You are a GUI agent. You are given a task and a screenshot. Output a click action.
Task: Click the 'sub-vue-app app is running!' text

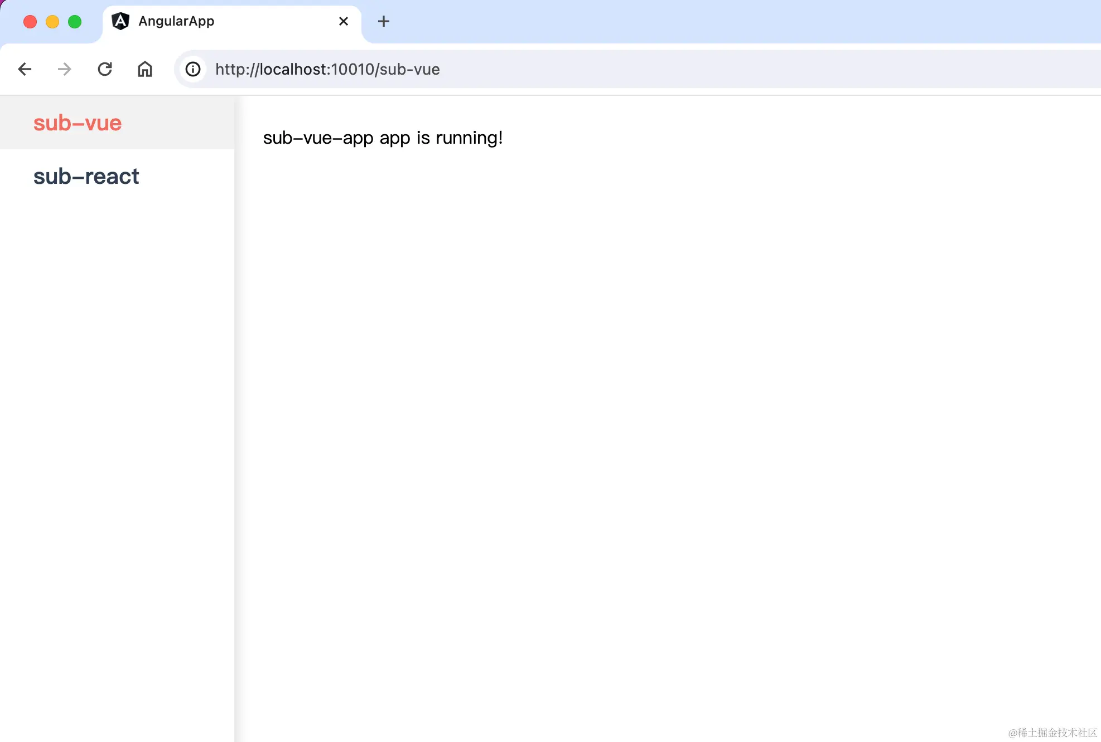(383, 138)
